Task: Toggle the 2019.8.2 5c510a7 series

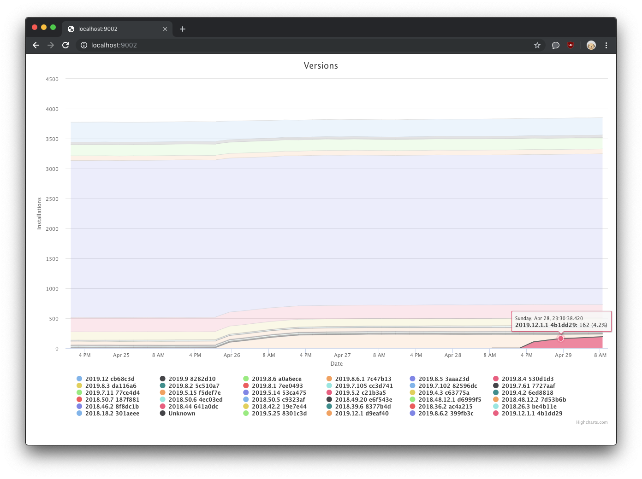Action: [190, 386]
